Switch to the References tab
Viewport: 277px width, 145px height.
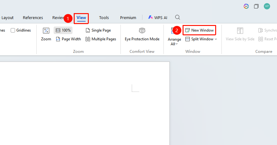pos(33,18)
